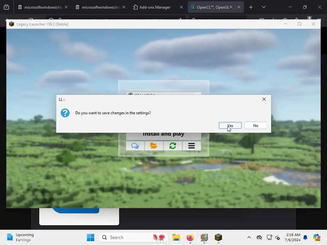Close the first microsoftwindowschic tab
Image resolution: width=327 pixels, height=245 pixels.
[x=66, y=7]
